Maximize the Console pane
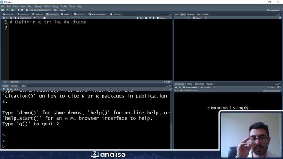Viewport: 283px width, 159px height. point(170,86)
